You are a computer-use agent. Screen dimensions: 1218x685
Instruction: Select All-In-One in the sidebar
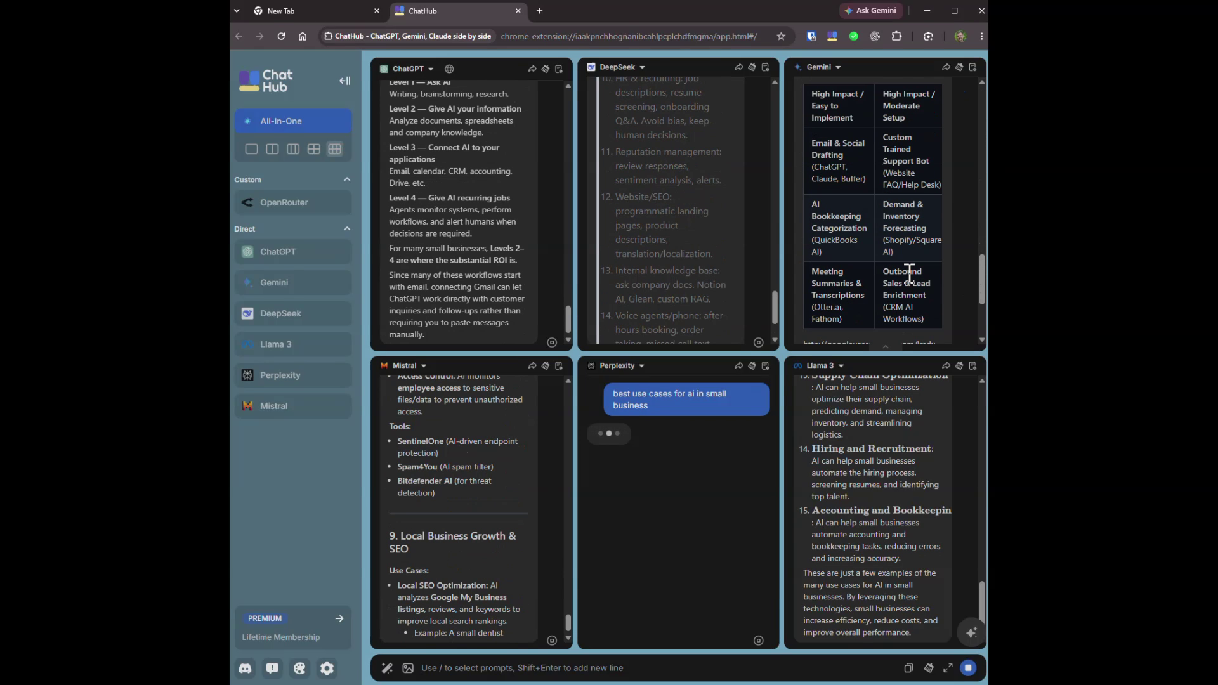[x=293, y=121]
